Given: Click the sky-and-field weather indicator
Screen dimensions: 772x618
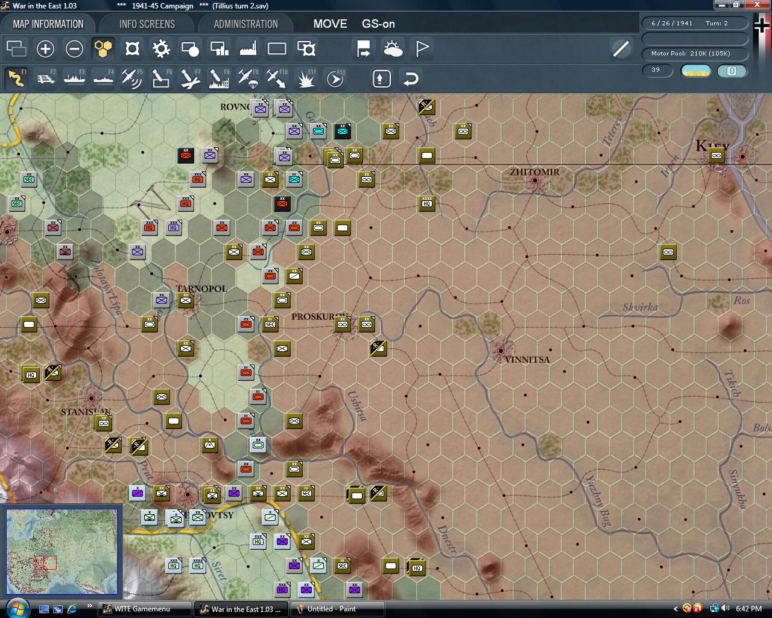Looking at the screenshot, I should [x=695, y=71].
